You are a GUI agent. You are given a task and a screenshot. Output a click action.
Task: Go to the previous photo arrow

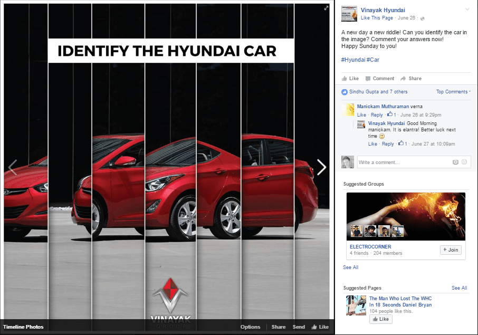[13, 167]
